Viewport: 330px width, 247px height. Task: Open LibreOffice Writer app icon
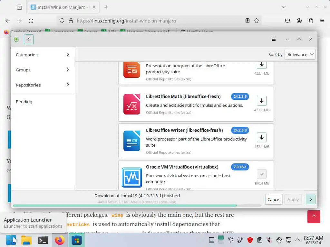(x=132, y=141)
